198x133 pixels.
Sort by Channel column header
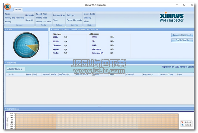pyautogui.click(x=134, y=75)
